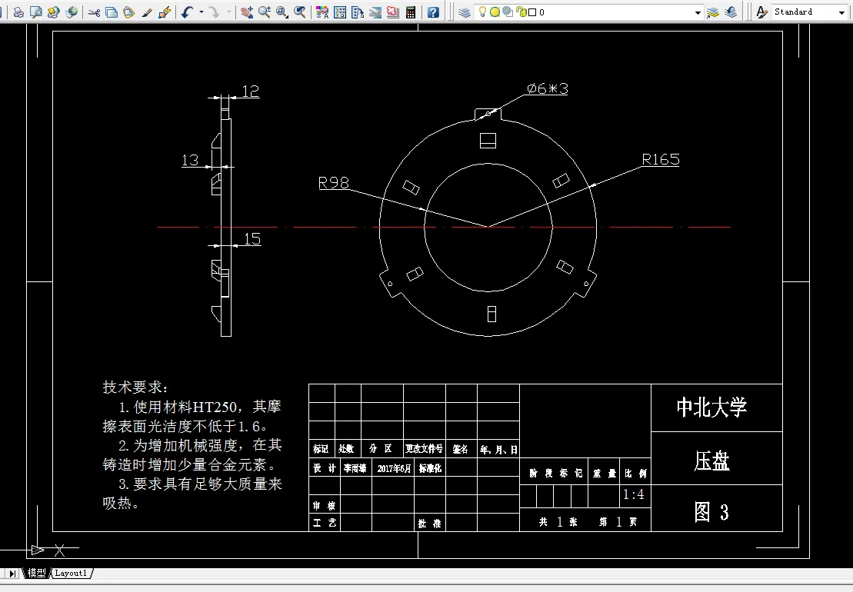Click the Publish icon
This screenshot has width=853, height=592.
point(53,12)
